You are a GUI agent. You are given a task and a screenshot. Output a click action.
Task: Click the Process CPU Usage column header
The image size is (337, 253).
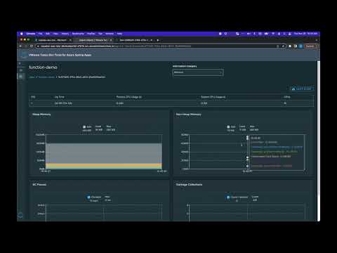pyautogui.click(x=128, y=97)
